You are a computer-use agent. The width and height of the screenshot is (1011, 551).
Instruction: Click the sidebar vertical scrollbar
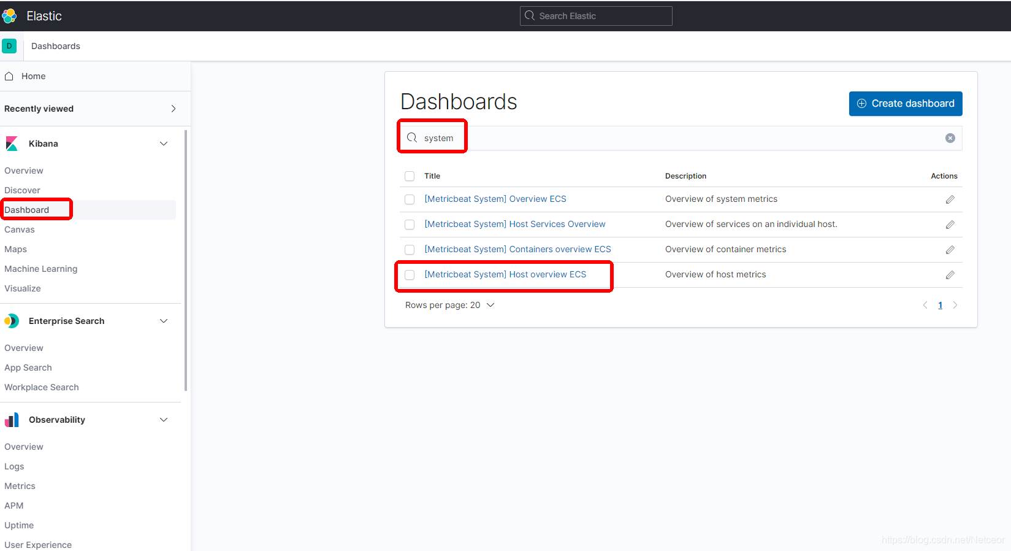point(186,260)
